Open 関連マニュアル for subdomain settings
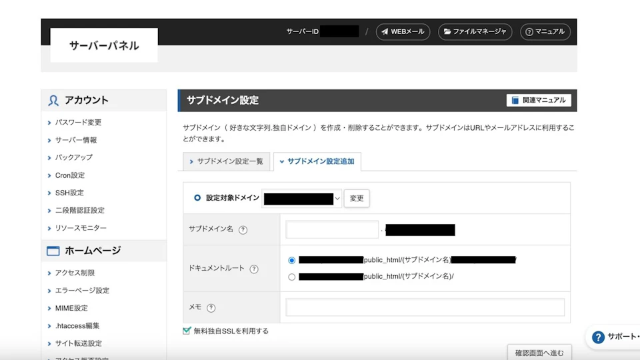Screen dimensions: 640x360 pos(539,101)
